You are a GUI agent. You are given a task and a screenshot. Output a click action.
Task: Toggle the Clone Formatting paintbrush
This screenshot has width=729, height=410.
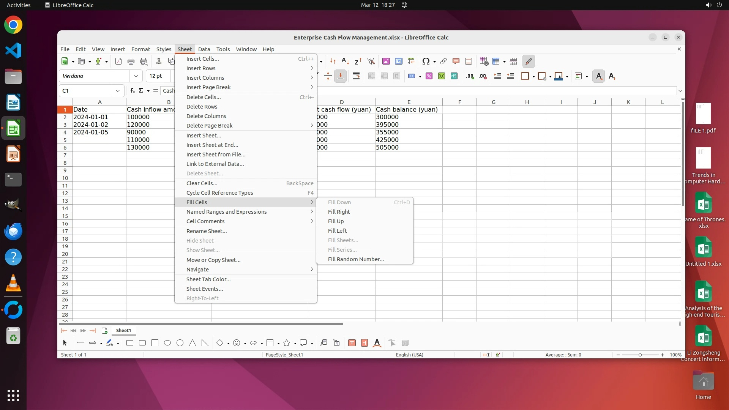(529, 61)
